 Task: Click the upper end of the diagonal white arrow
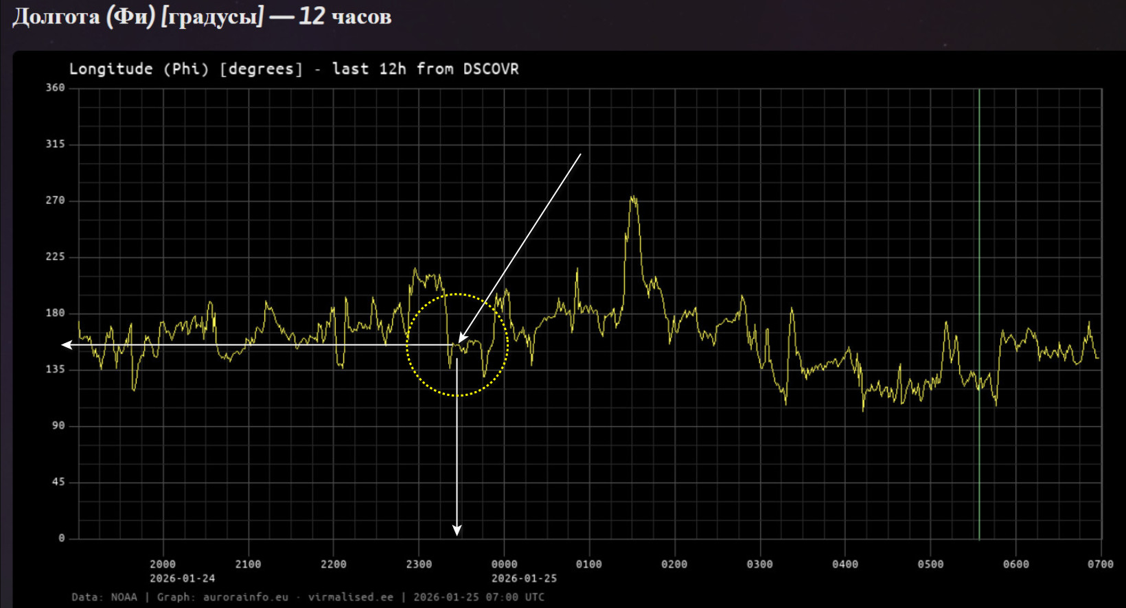[x=580, y=154]
